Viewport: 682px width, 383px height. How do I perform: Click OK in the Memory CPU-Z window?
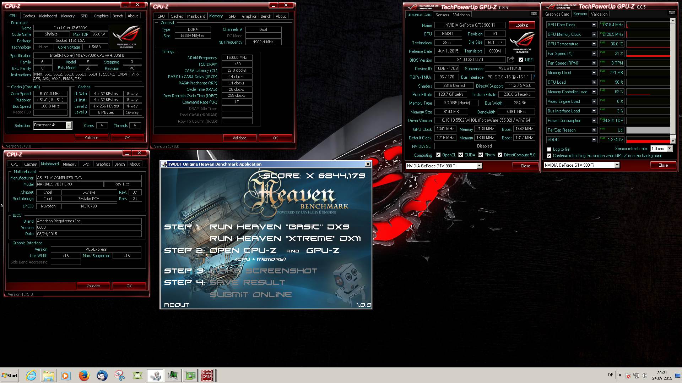pos(275,138)
